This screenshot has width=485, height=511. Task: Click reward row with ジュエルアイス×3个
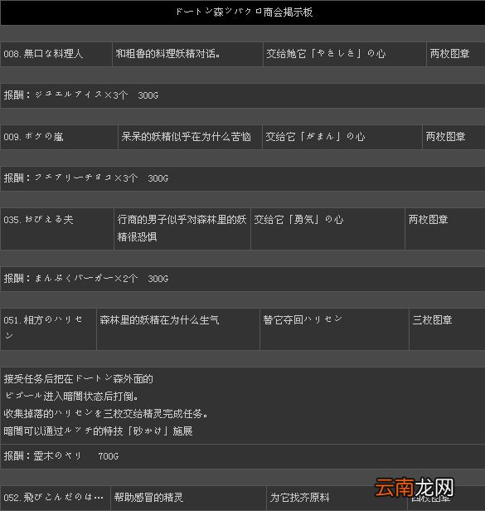[242, 95]
